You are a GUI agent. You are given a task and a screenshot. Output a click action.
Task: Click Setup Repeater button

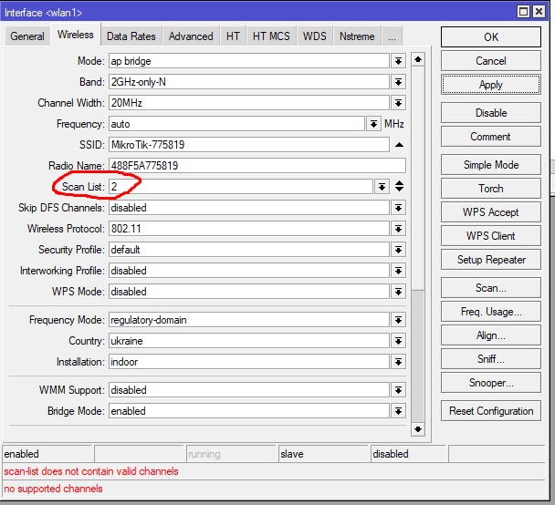pos(491,260)
